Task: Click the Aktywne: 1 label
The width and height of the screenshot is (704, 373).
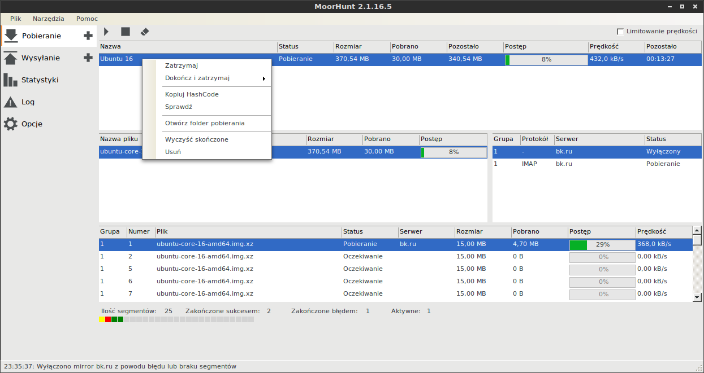Action: coord(411,311)
